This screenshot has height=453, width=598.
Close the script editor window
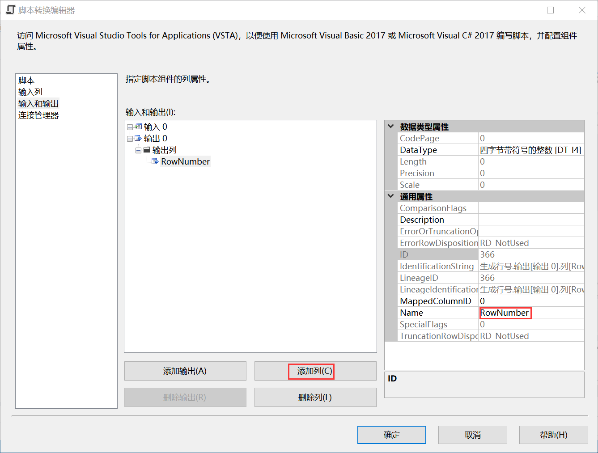tap(582, 10)
